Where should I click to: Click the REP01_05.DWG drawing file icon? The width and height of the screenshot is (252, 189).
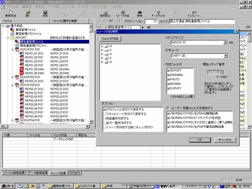click(x=22, y=69)
